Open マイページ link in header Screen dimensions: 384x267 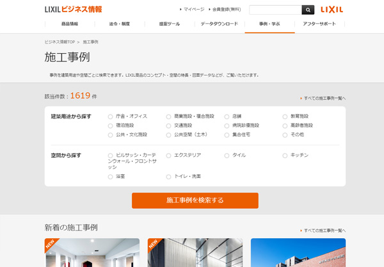[x=193, y=10]
